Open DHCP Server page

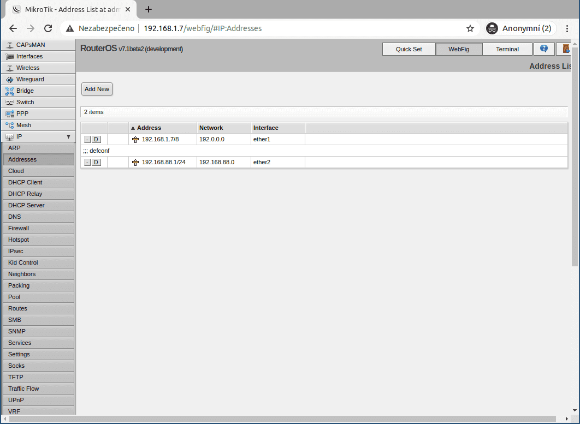(38, 205)
